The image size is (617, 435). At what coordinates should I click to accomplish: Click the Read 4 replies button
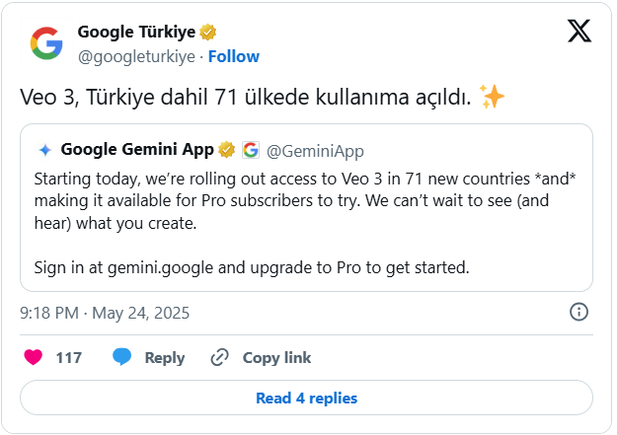point(307,398)
